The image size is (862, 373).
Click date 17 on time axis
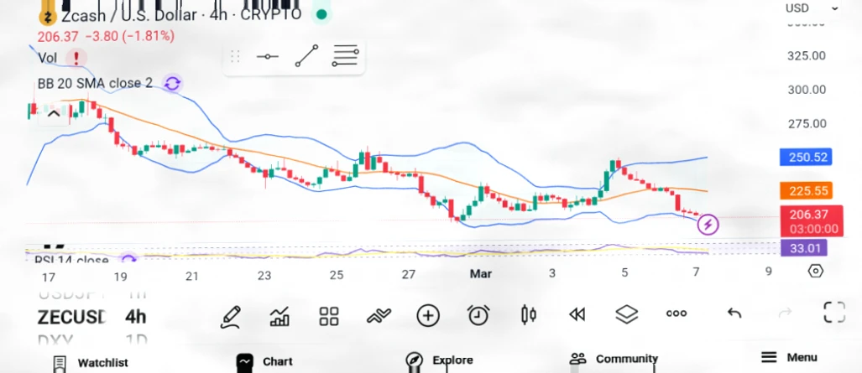[x=49, y=277]
